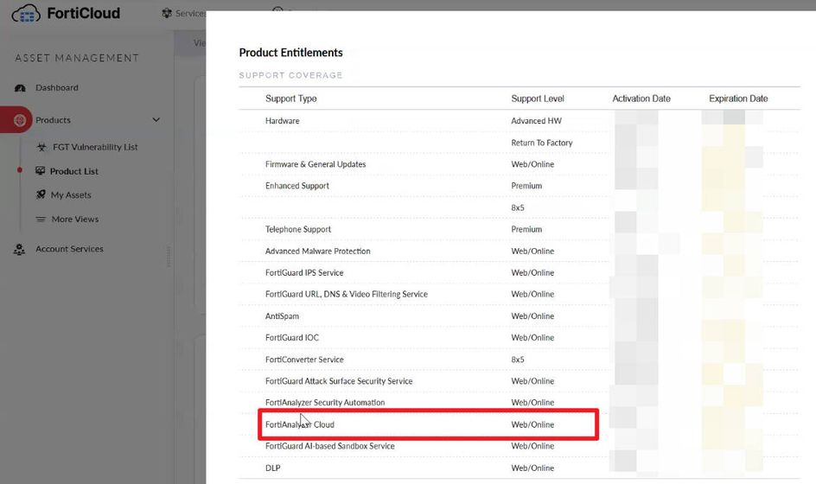Collapse the Products section chevron
This screenshot has width=816, height=484.
[156, 120]
